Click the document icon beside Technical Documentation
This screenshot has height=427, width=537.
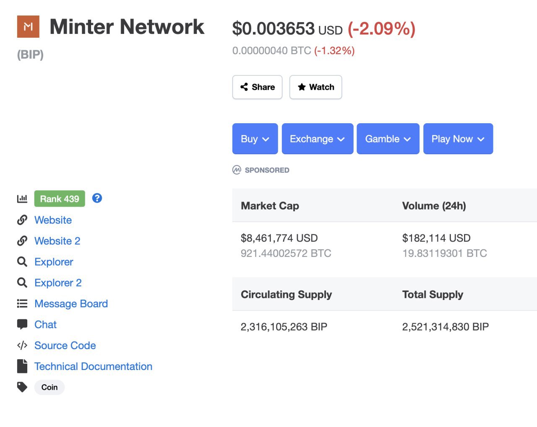tap(22, 366)
